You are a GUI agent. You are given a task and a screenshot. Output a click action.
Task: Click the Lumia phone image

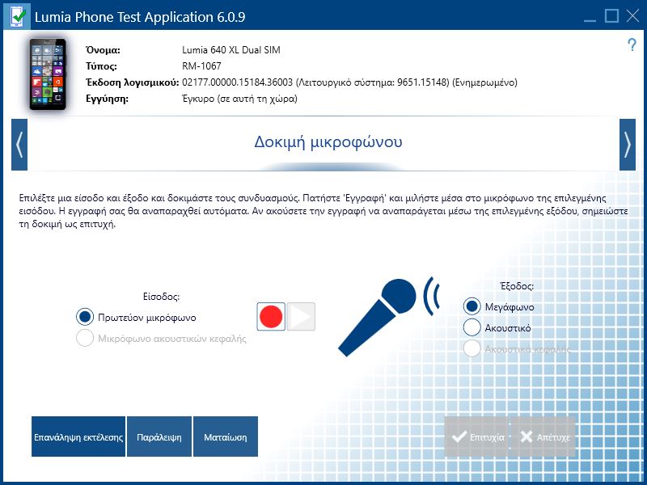click(x=48, y=74)
